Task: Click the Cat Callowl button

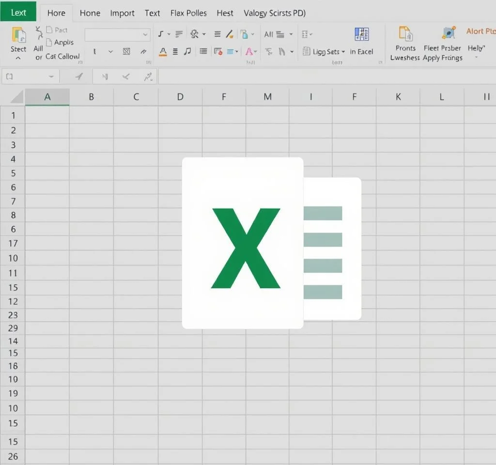Action: pos(62,56)
